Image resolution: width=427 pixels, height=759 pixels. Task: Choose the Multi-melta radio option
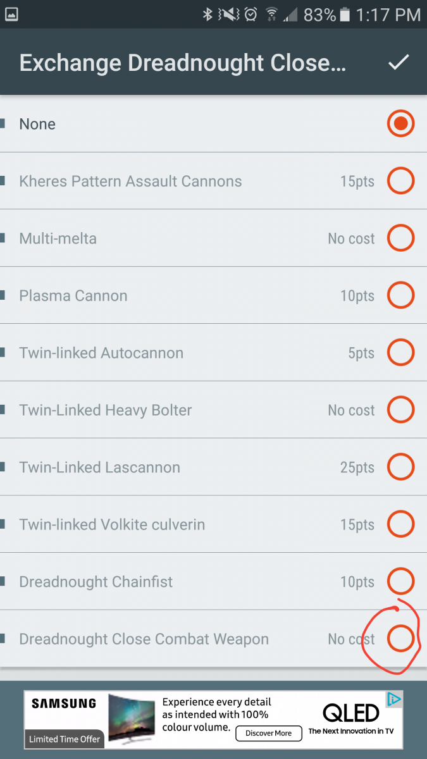400,238
